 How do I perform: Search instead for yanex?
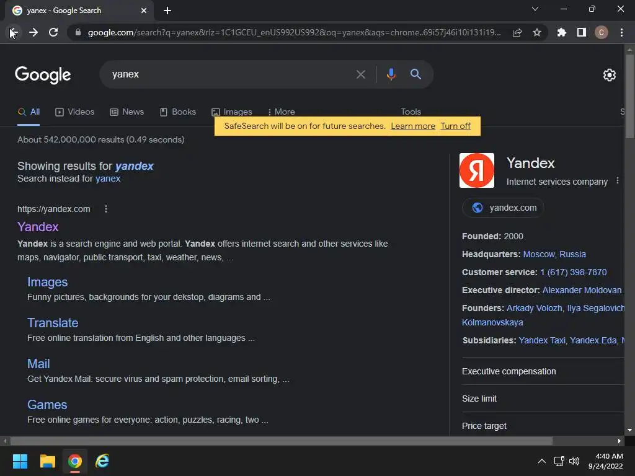(x=108, y=178)
